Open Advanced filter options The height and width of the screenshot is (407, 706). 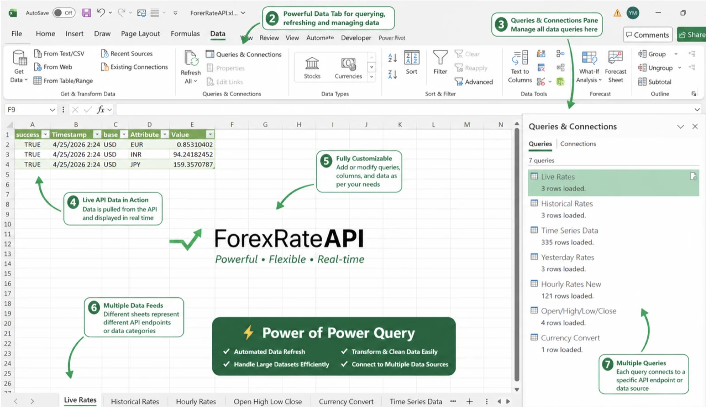pos(474,82)
